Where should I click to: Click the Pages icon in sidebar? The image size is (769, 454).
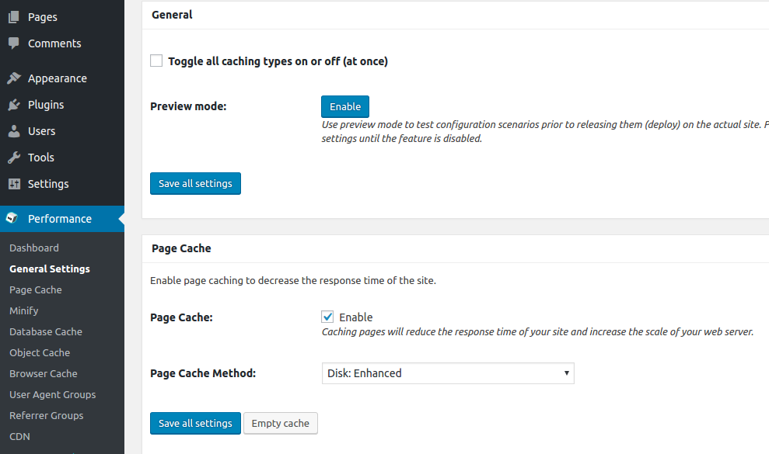(14, 17)
